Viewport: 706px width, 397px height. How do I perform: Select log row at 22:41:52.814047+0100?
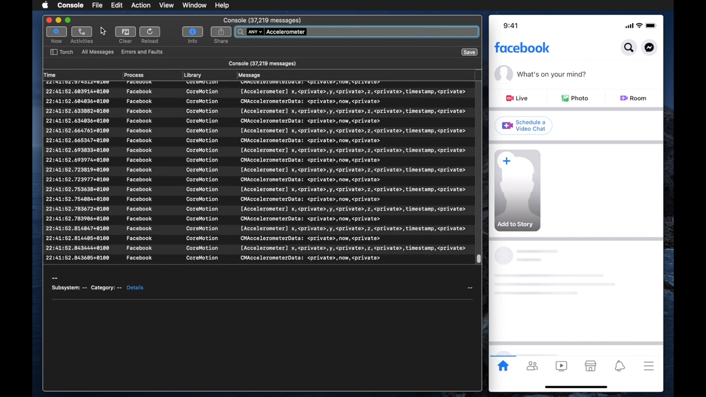(260, 228)
